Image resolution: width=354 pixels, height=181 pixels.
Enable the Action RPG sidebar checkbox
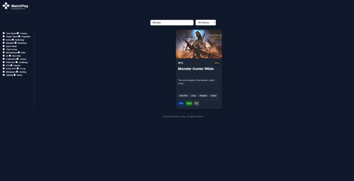pyautogui.click(x=4, y=69)
